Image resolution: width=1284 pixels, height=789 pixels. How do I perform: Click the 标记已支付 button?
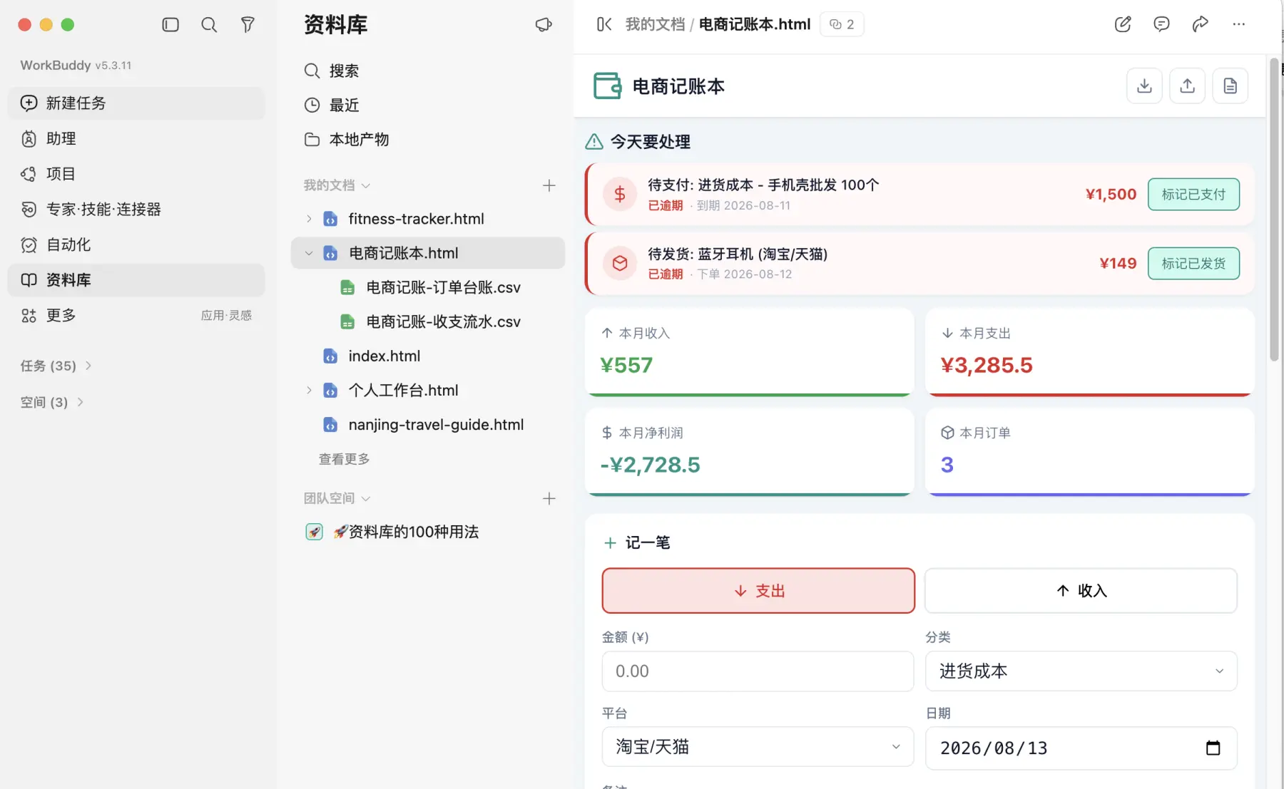pyautogui.click(x=1193, y=195)
